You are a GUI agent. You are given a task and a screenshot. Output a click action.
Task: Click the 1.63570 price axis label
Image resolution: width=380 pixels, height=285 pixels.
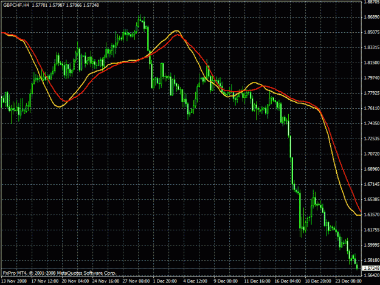coord(371,215)
